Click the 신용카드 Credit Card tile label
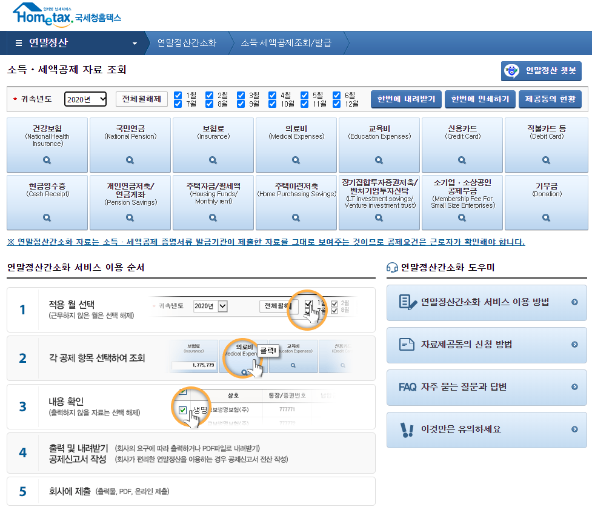 (462, 132)
